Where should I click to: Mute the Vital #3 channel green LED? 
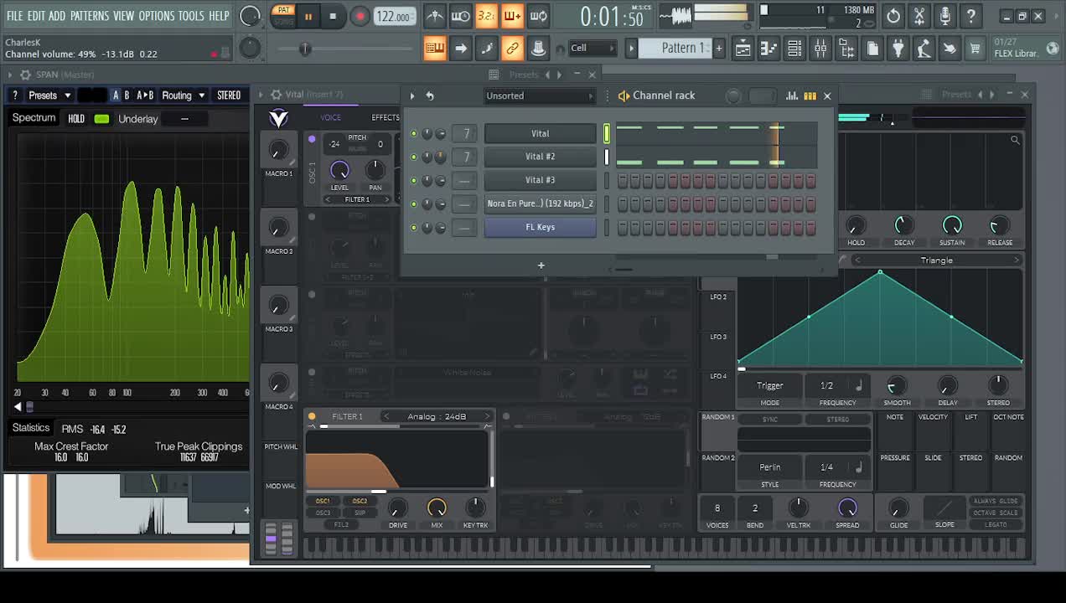point(413,180)
